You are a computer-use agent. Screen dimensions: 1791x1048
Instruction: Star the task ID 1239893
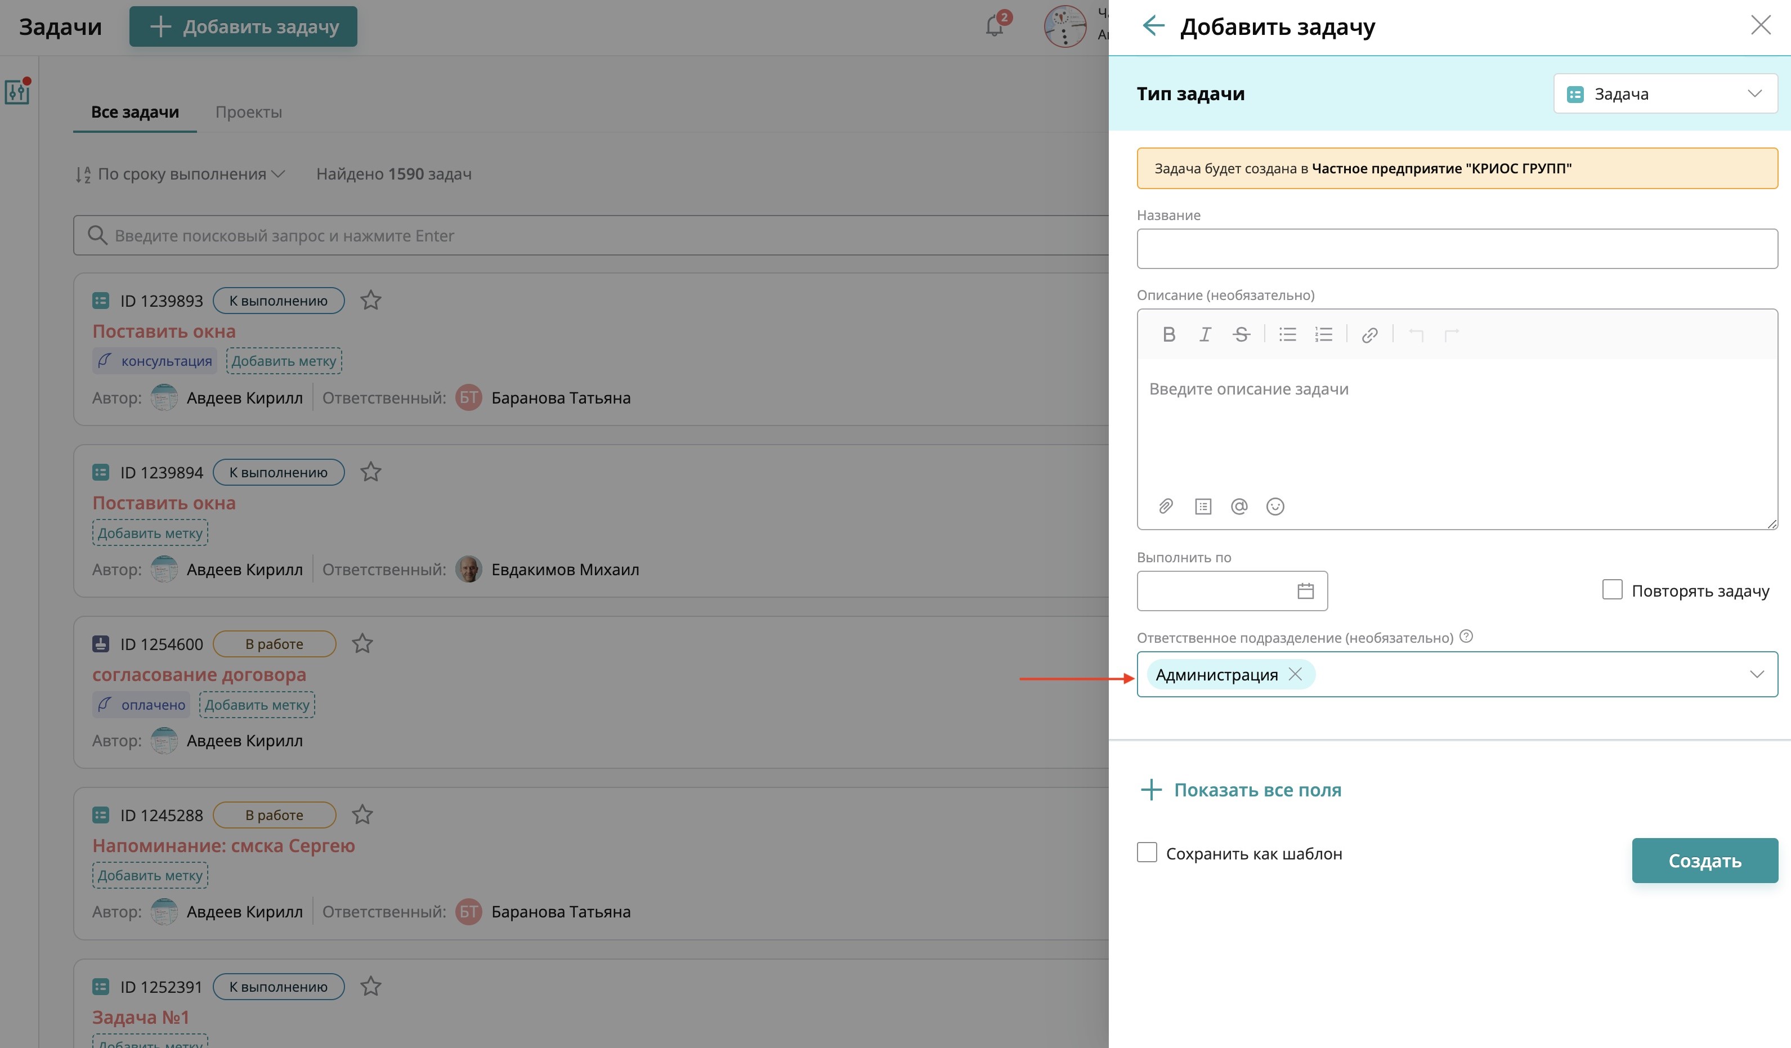(370, 301)
